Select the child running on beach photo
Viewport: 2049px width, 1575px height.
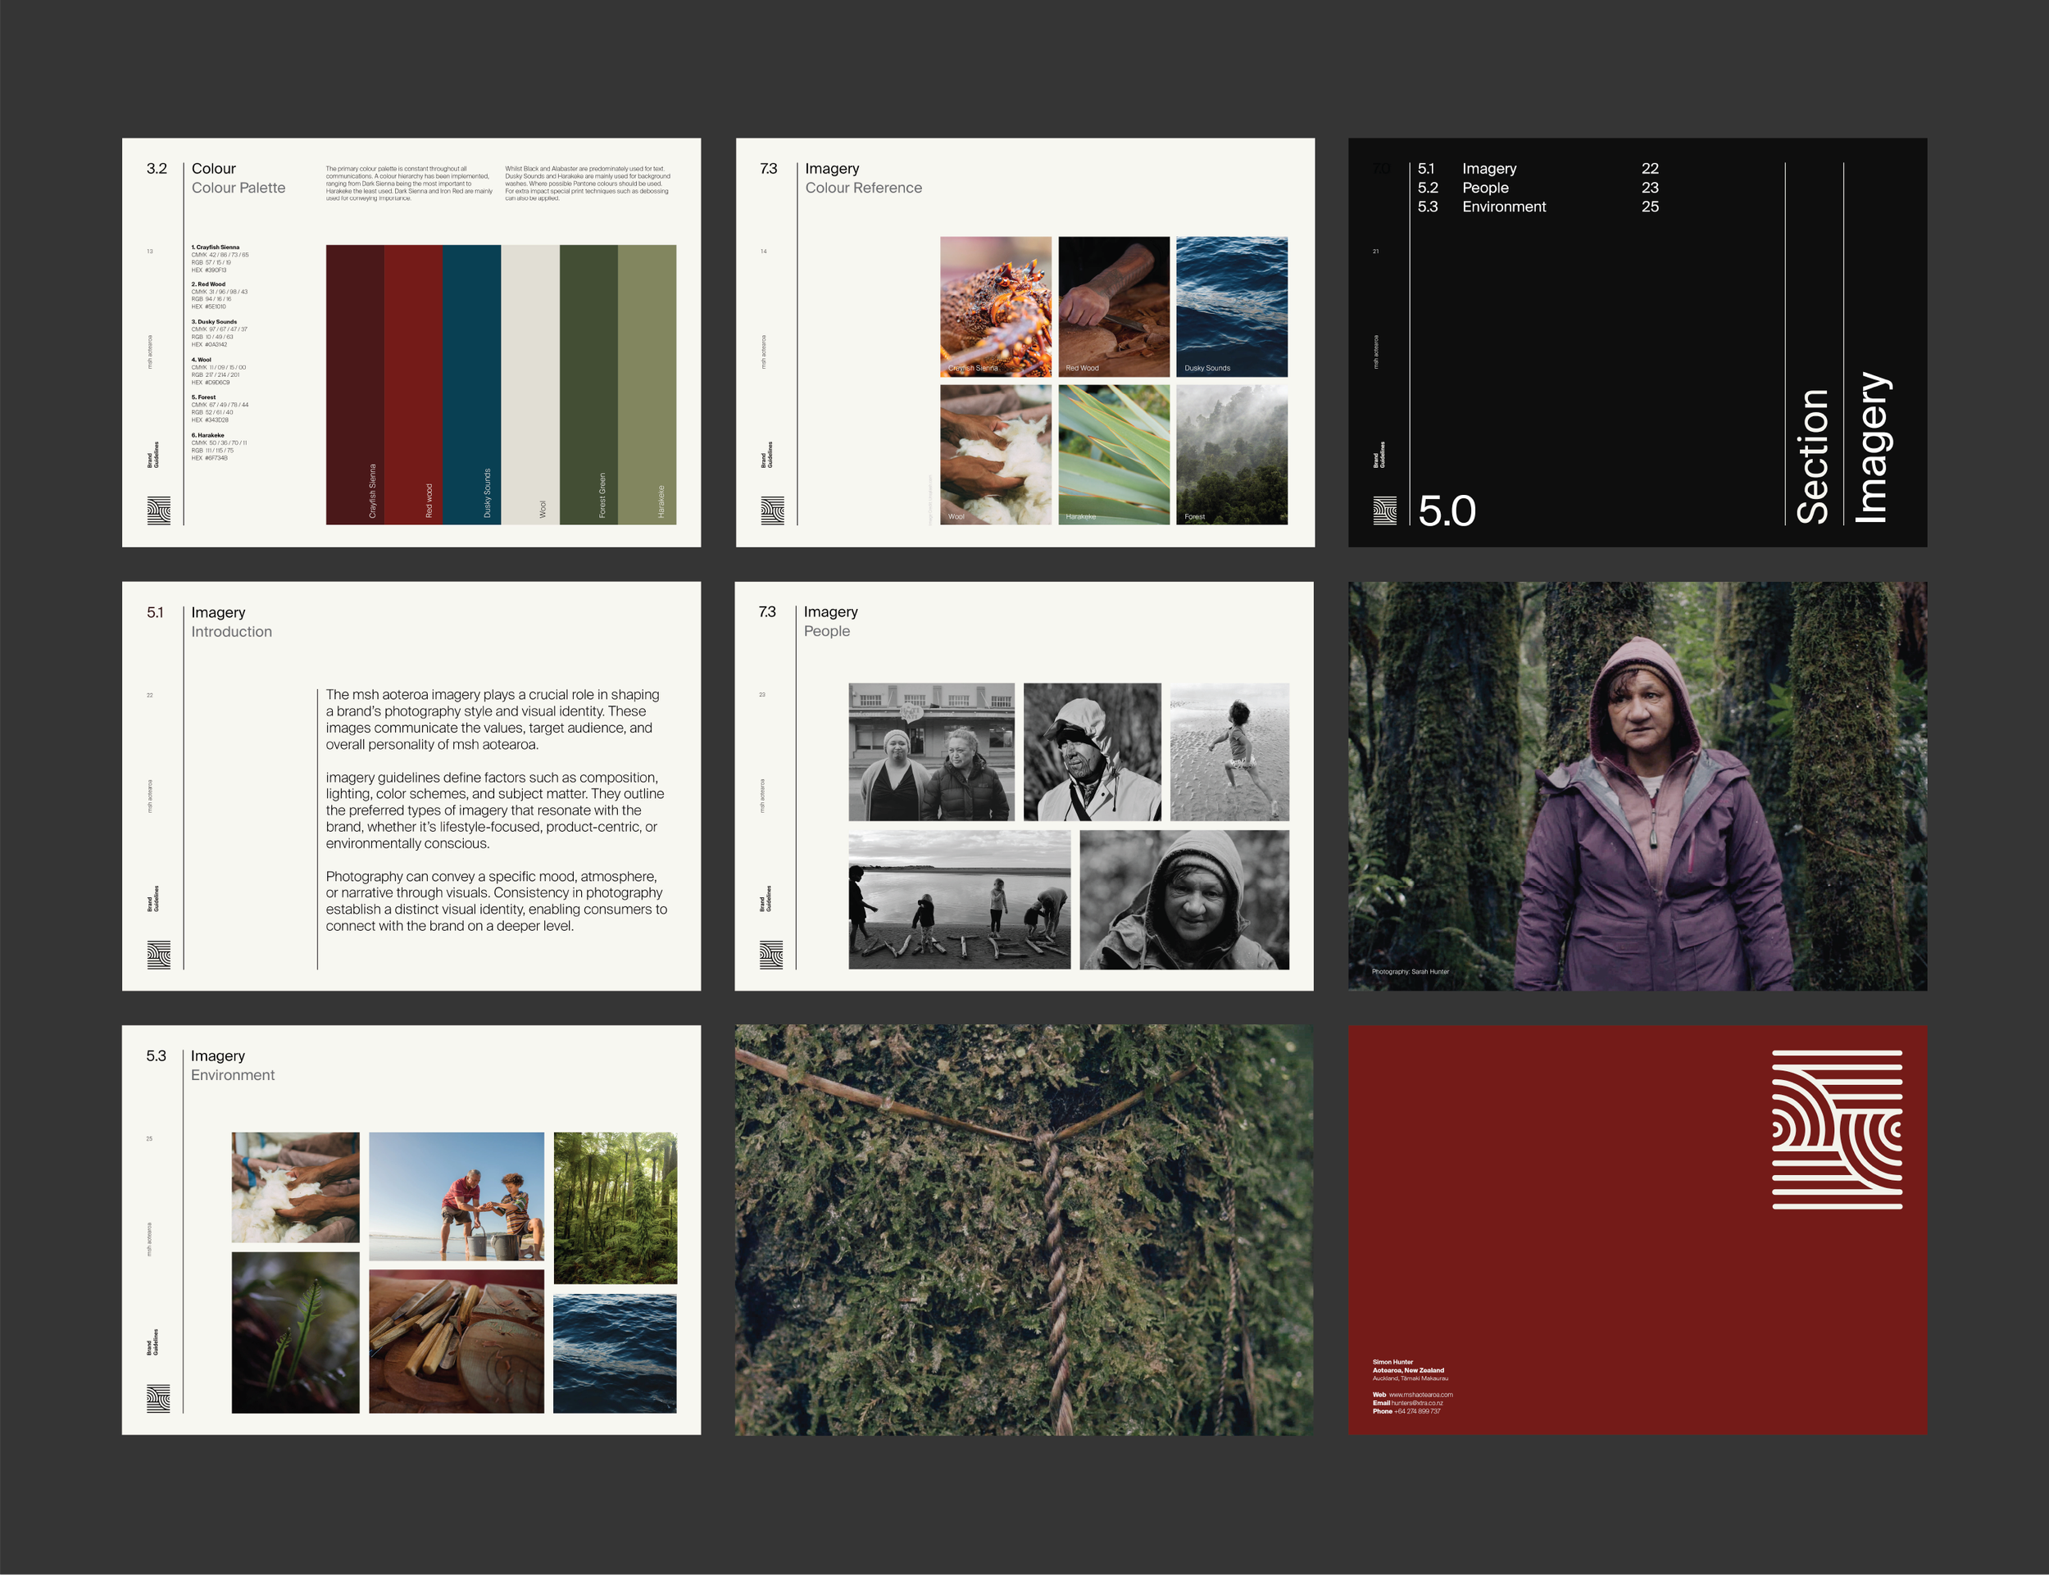1229,752
